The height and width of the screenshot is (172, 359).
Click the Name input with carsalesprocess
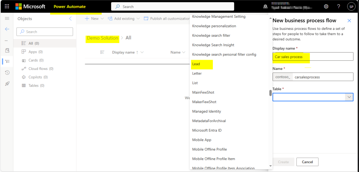pos(323,77)
